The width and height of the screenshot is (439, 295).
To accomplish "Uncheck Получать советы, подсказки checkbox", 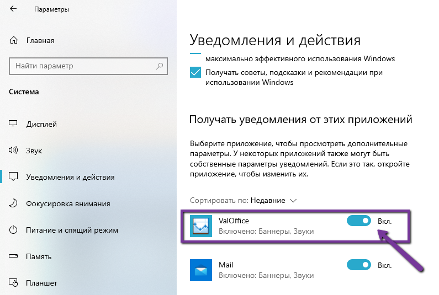I will click(195, 72).
